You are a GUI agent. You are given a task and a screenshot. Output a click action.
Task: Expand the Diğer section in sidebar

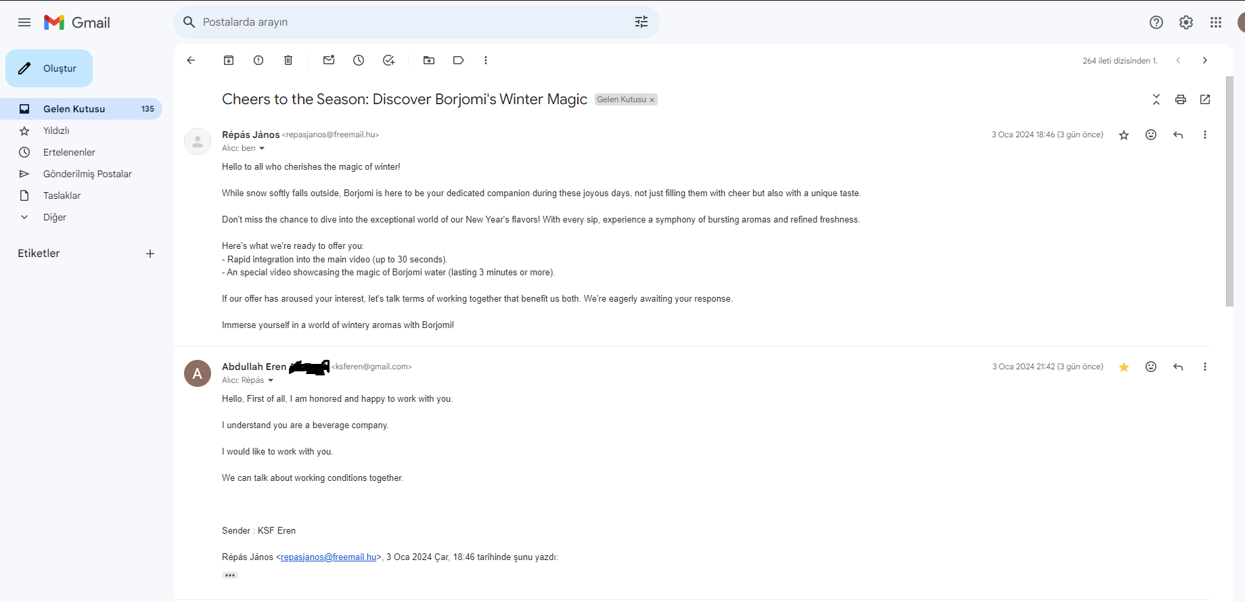[54, 217]
